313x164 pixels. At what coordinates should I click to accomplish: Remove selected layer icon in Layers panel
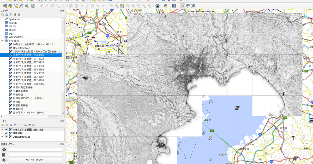point(34,125)
